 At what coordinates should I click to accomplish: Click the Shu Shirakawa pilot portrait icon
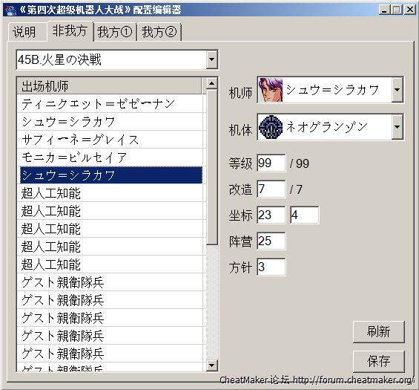(271, 90)
